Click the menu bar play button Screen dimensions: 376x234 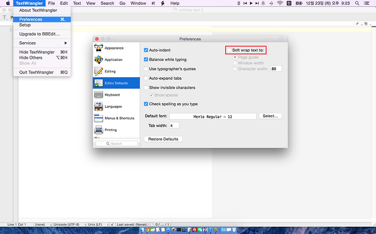[x=251, y=3]
